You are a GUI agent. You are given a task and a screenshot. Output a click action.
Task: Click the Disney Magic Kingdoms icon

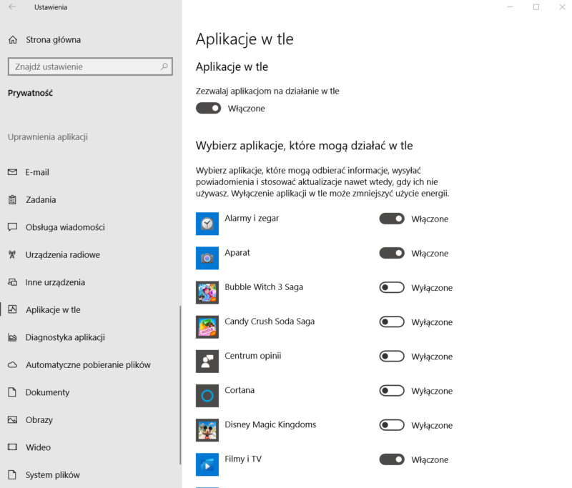(x=207, y=429)
